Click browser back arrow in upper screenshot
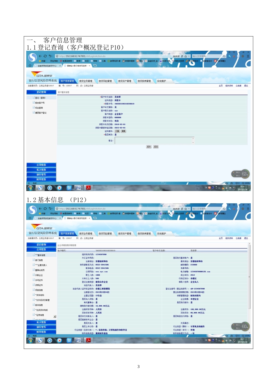This screenshot has width=277, height=392. pyautogui.click(x=40, y=56)
